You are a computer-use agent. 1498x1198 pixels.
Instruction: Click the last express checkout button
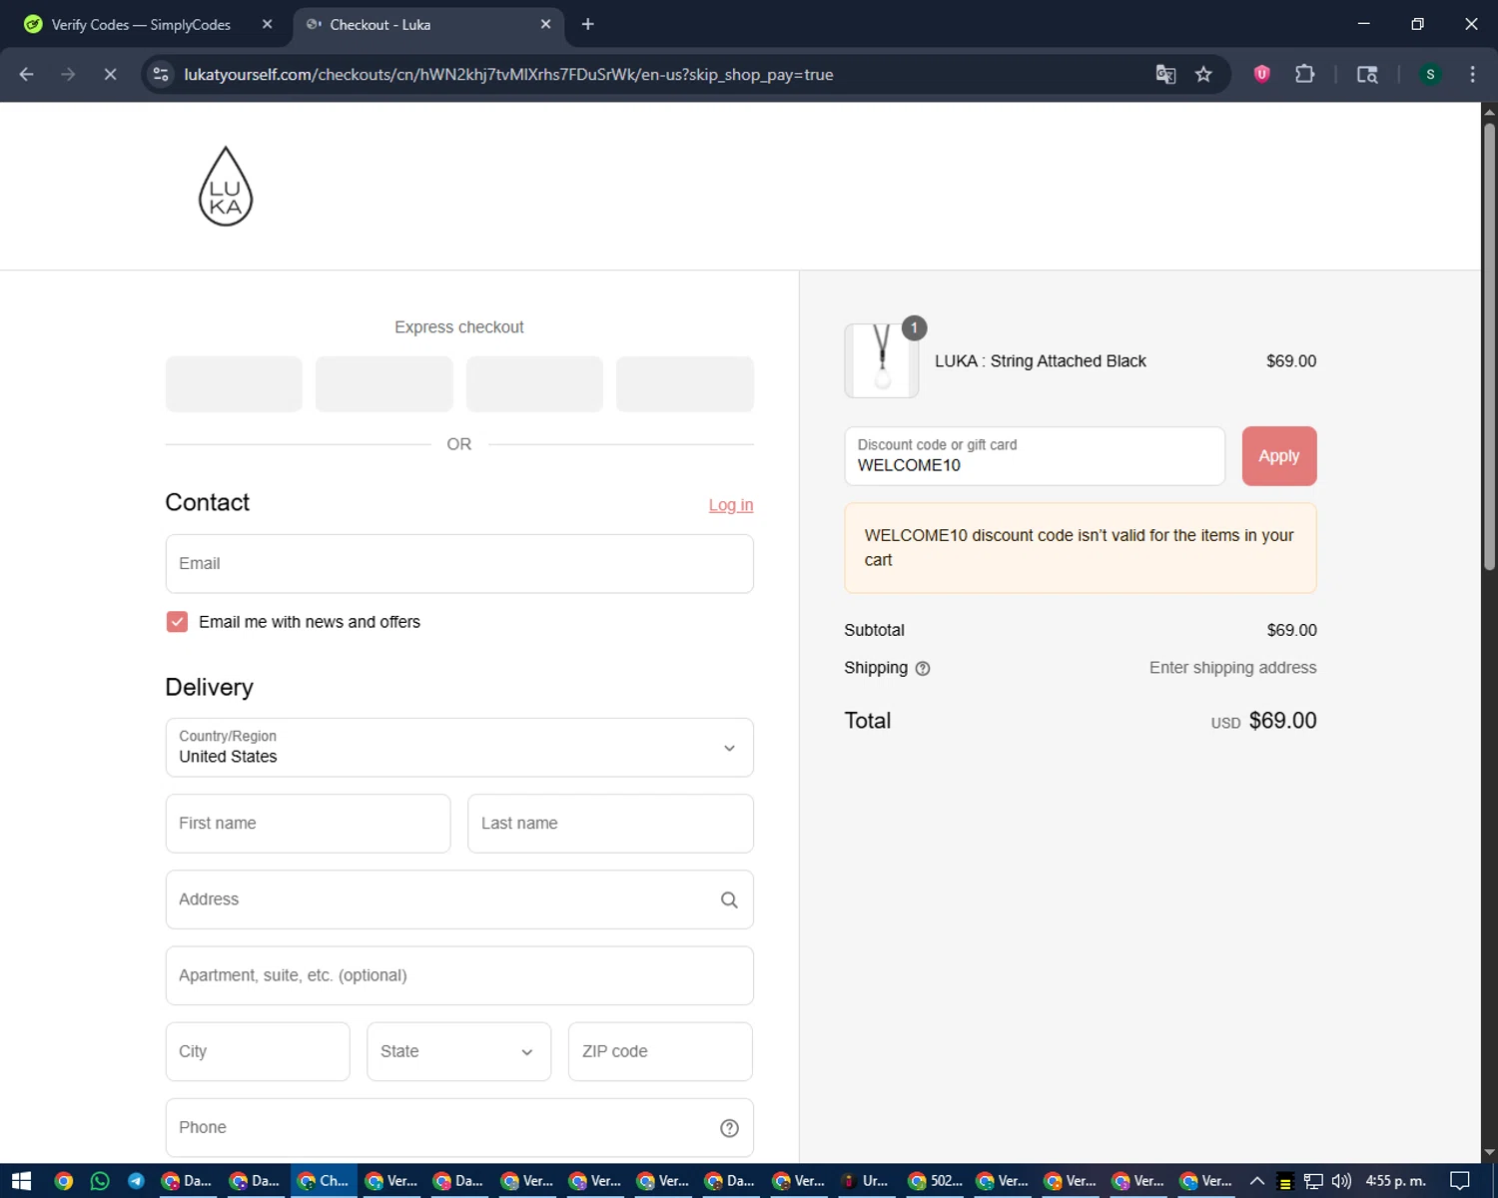[685, 384]
